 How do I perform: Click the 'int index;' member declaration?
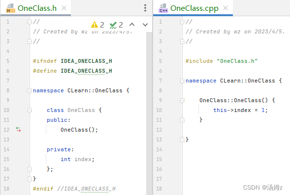tap(77, 159)
